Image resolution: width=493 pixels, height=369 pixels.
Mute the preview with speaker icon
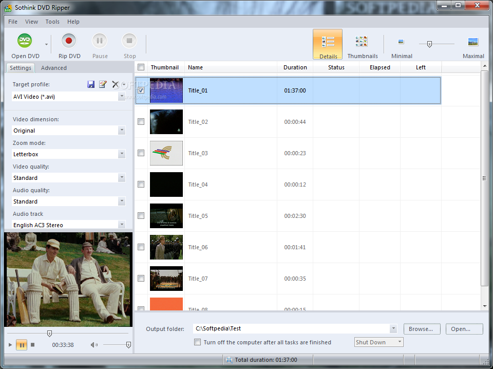tap(94, 345)
